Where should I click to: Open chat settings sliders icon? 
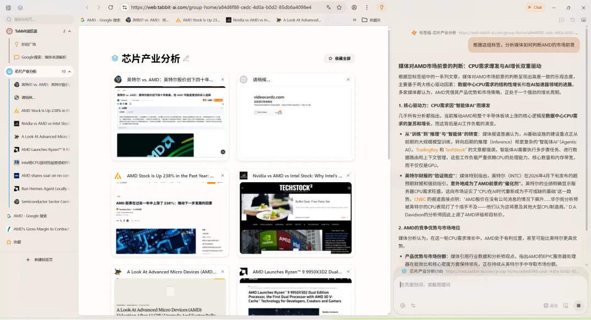tap(413, 306)
